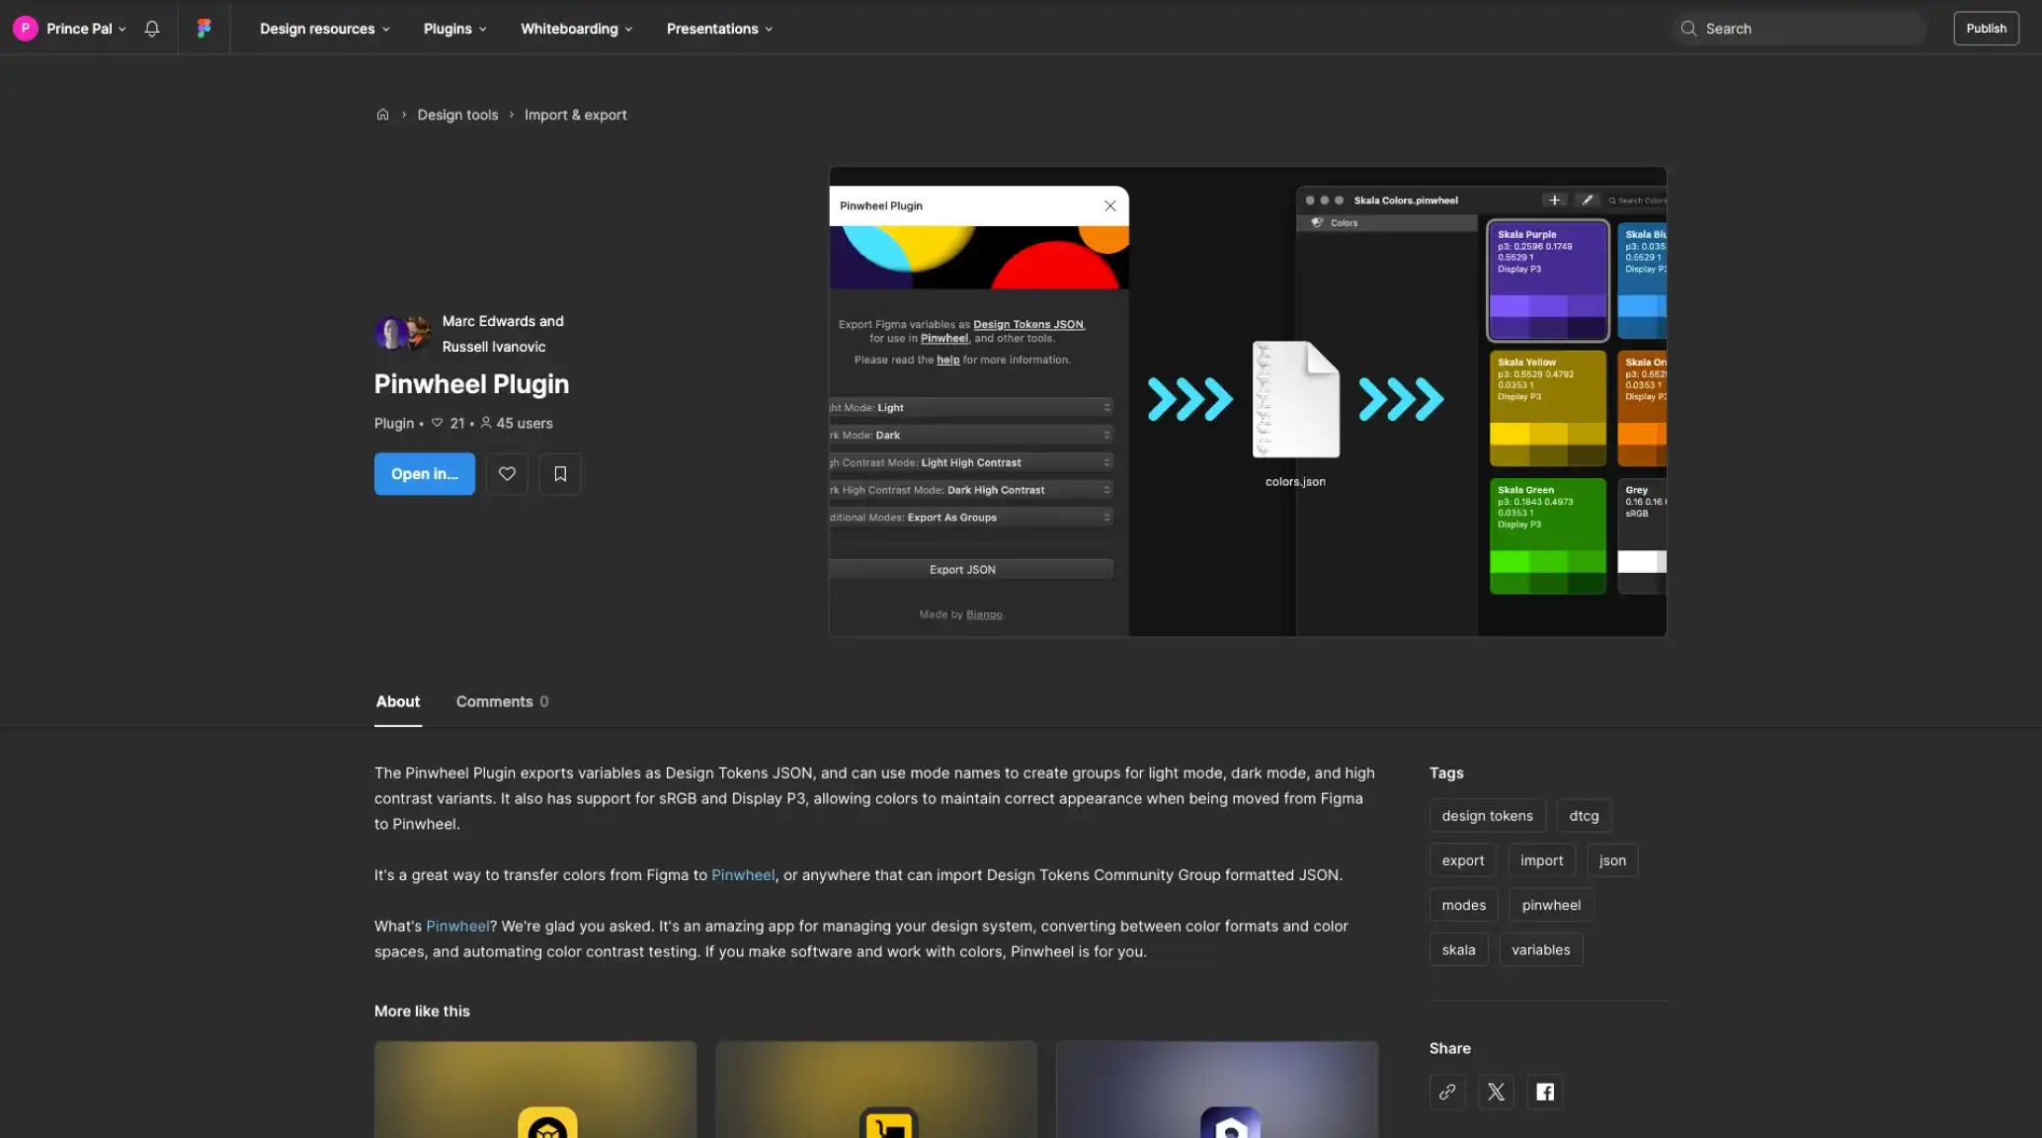Select the skala tag
Image resolution: width=2042 pixels, height=1138 pixels.
click(1458, 949)
